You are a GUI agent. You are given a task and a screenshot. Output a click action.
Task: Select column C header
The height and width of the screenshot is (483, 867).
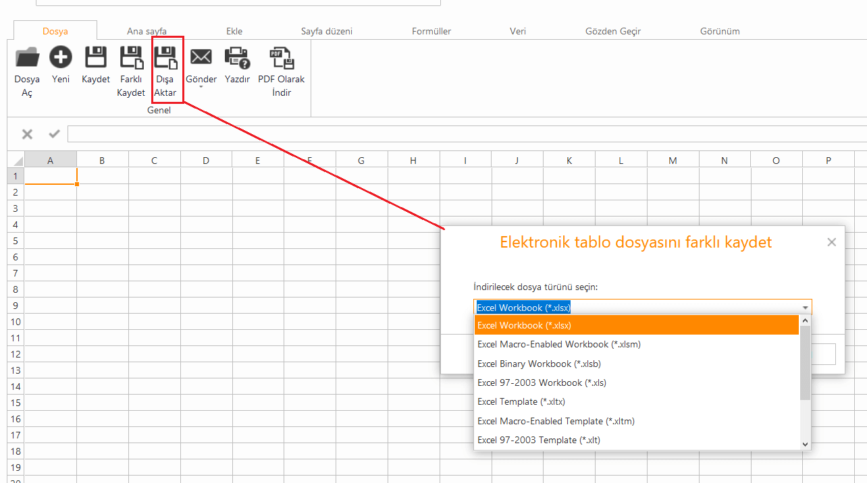tap(154, 161)
